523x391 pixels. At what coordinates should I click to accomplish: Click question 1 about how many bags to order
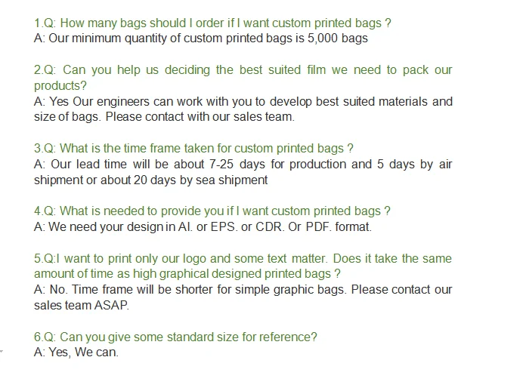(x=212, y=23)
